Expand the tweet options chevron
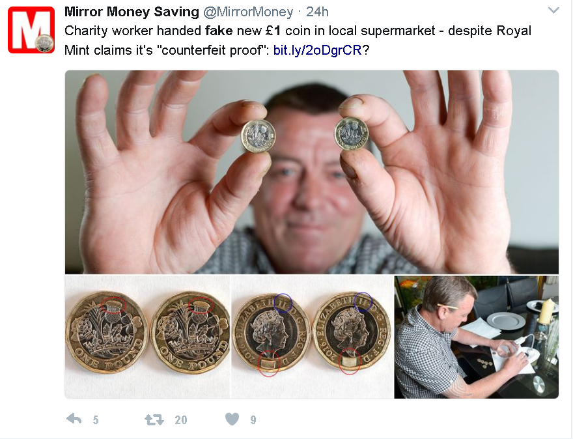Viewport: 573px width, 439px height. point(553,10)
